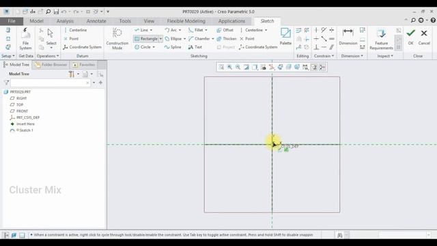Click the model tree search field

[x=50, y=83]
